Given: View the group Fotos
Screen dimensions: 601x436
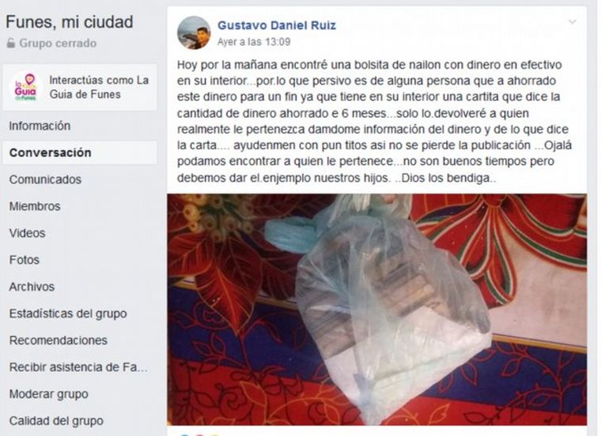Looking at the screenshot, I should (x=25, y=260).
